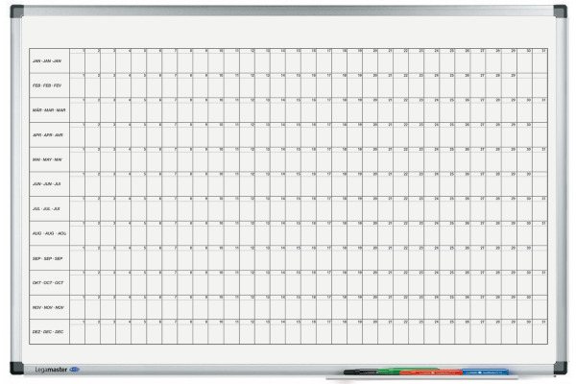Screen dimensions: 576x384
Task: Click the APR · APR · AVR row label
Action: coord(48,135)
